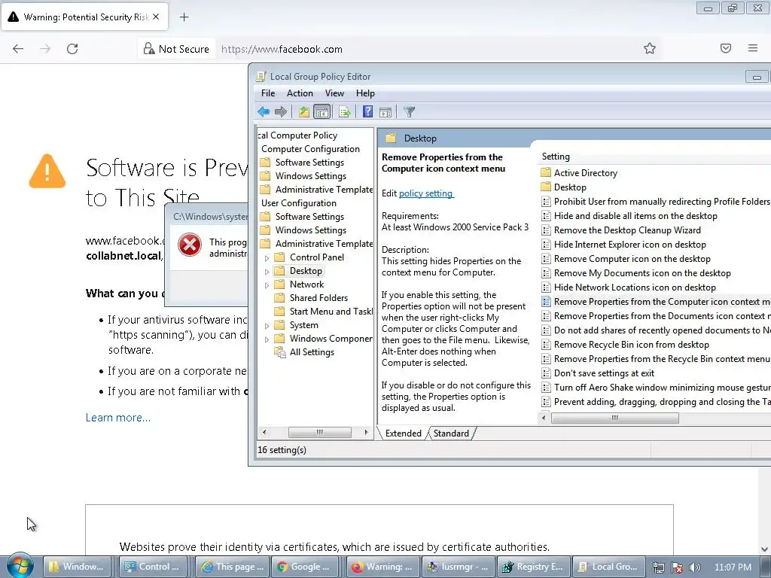Expand the Desktop tree node arrow
Screen dimensions: 771x578
coord(267,271)
